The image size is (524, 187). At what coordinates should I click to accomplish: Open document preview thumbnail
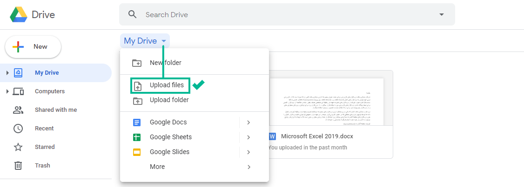coord(331,98)
